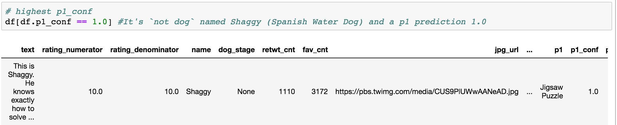Image resolution: width=617 pixels, height=125 pixels.
Task: Click the code cell with df.p1_conf filter
Action: pos(306,16)
